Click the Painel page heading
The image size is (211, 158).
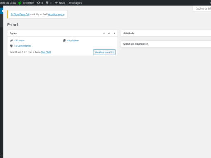click(13, 25)
